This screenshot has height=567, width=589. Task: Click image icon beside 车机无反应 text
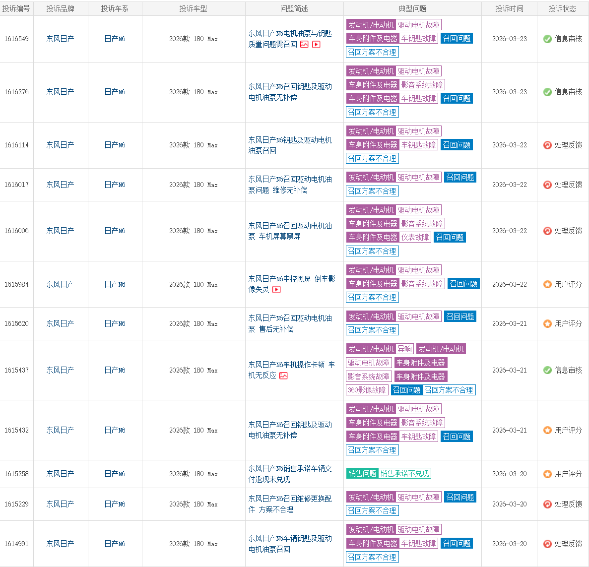pyautogui.click(x=284, y=376)
